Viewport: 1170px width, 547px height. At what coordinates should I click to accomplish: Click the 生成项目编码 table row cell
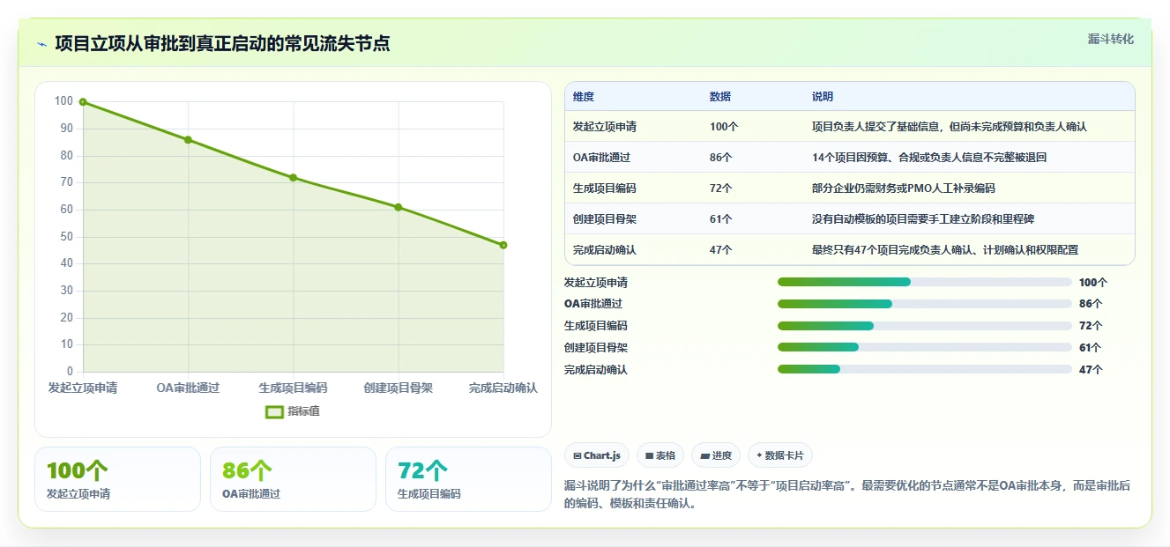pyautogui.click(x=605, y=188)
